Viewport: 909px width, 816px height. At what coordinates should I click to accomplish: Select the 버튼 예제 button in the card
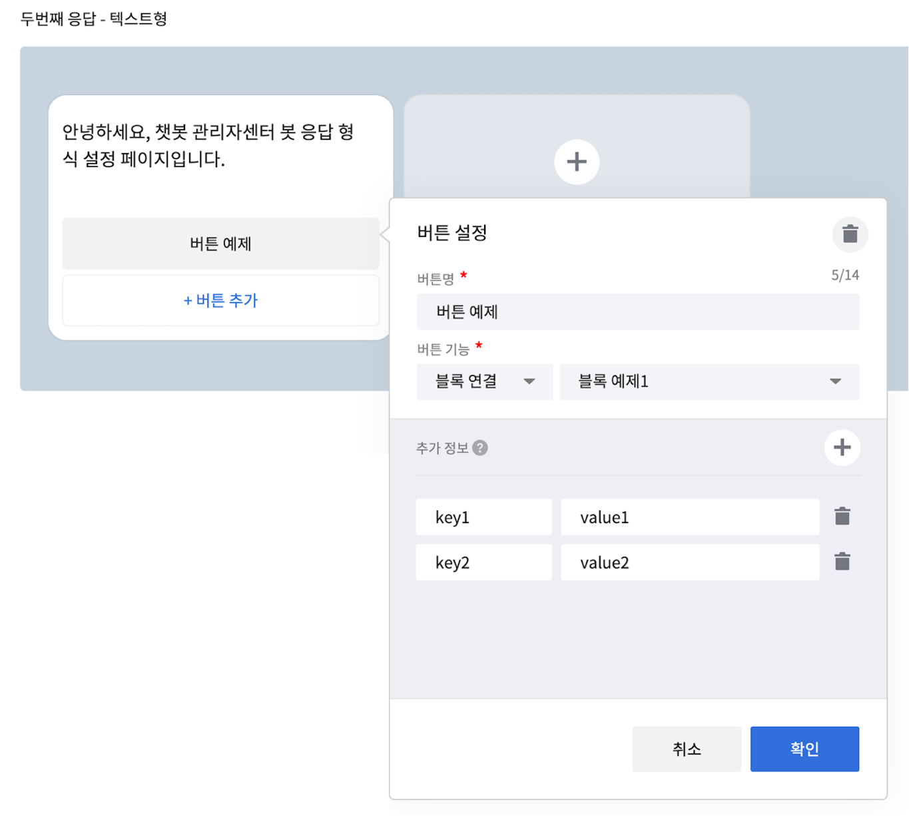click(220, 244)
